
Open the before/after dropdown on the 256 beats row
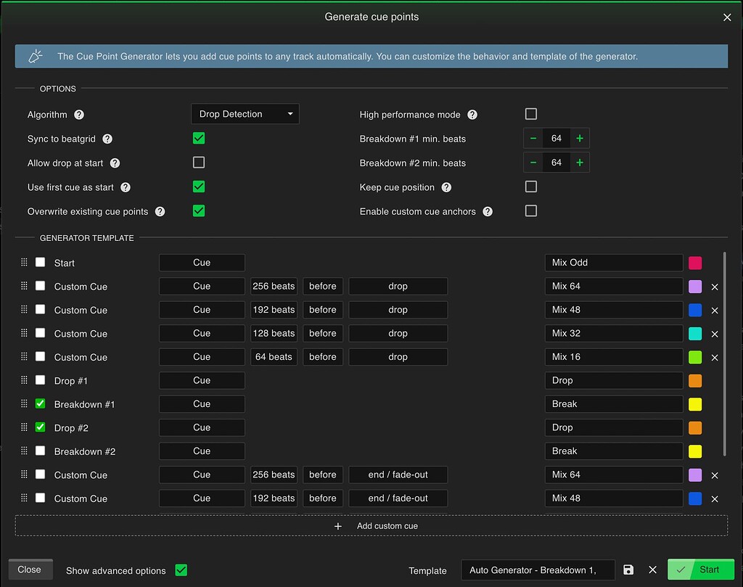(322, 286)
